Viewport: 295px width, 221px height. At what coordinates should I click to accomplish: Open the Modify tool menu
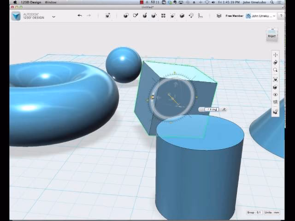coord(154,16)
